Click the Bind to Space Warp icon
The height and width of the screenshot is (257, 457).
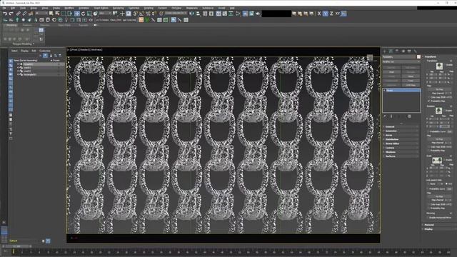(x=31, y=14)
